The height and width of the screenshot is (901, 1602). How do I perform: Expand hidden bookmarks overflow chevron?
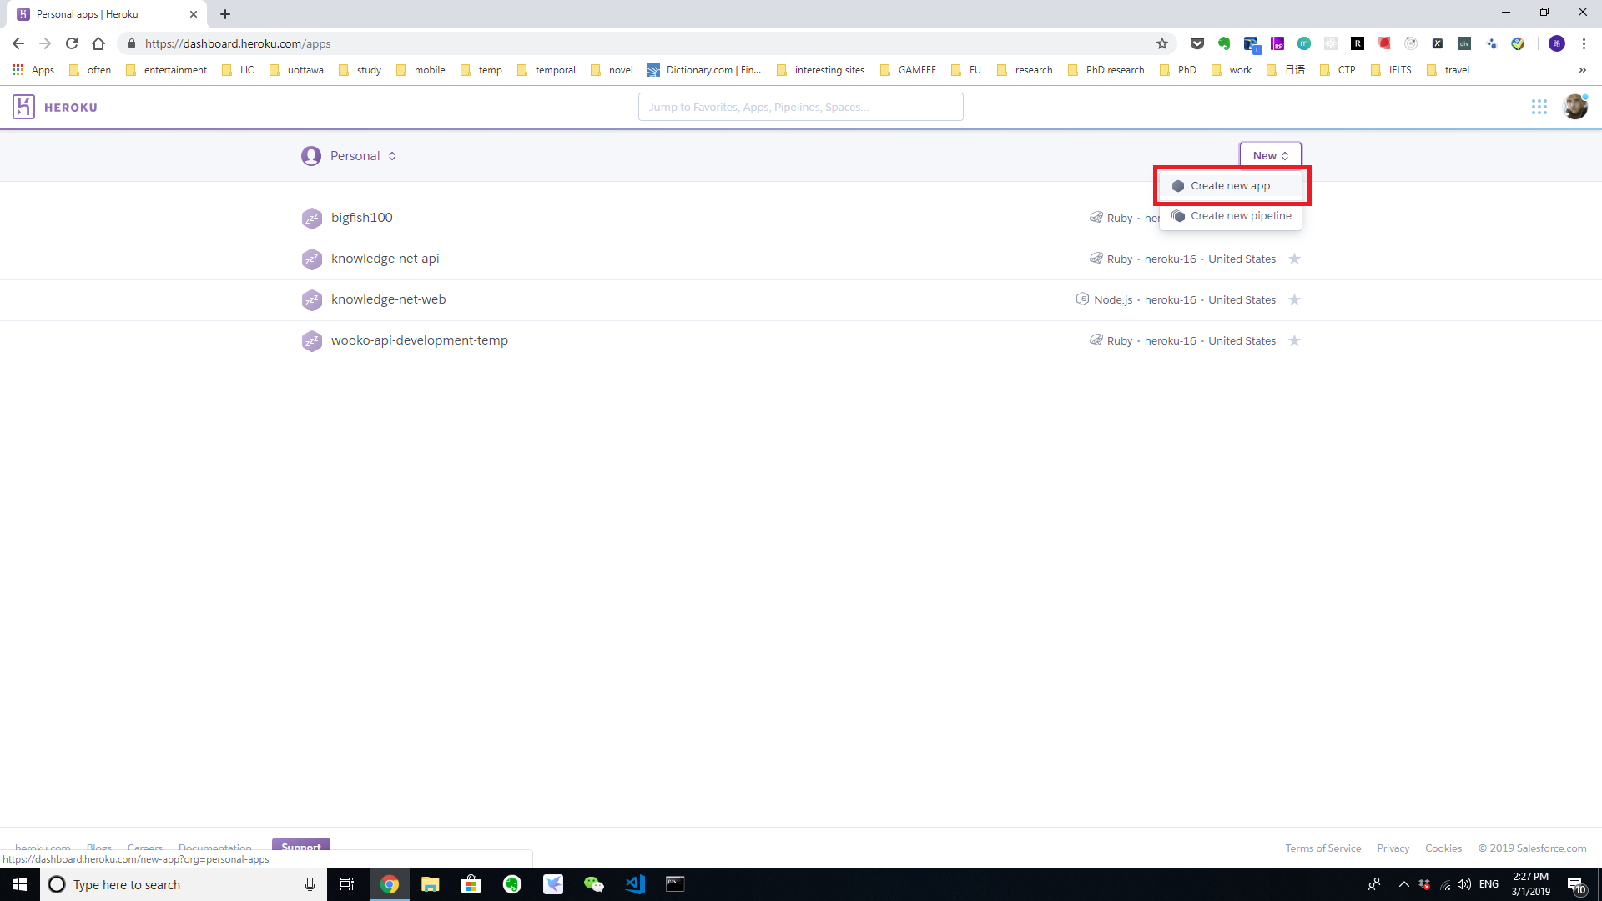[1582, 70]
